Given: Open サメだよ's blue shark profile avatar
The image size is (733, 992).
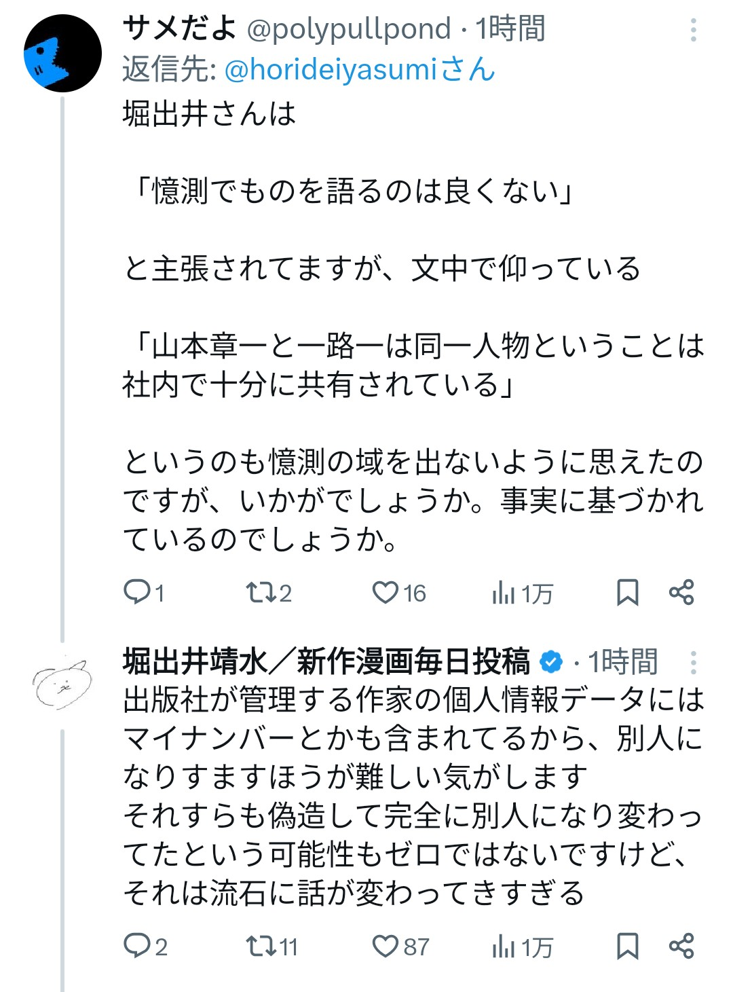Looking at the screenshot, I should (62, 54).
